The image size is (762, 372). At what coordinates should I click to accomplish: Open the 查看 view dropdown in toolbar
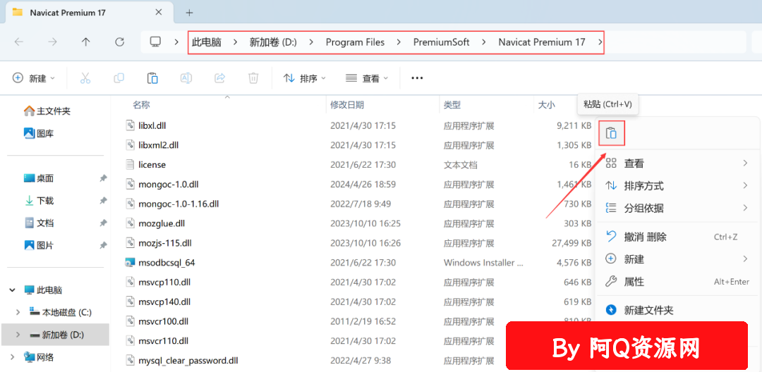click(x=367, y=78)
